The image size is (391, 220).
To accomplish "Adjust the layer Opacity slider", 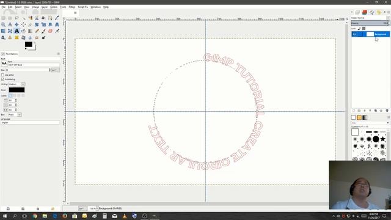I will [x=370, y=23].
